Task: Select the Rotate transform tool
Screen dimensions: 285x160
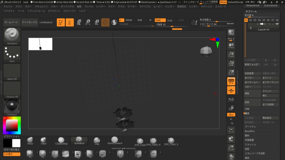Action: coord(97,22)
